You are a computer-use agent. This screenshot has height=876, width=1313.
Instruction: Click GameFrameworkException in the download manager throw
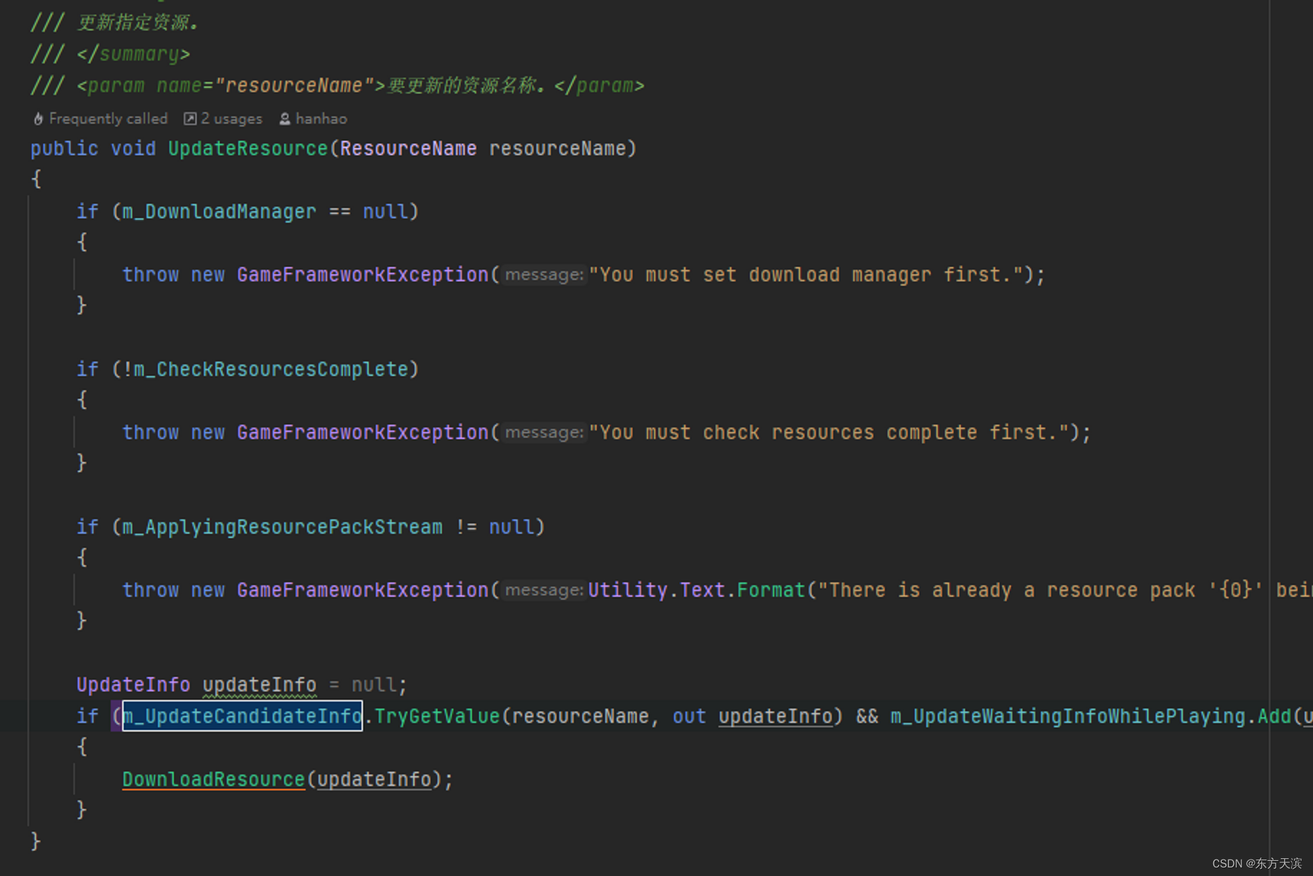pyautogui.click(x=362, y=274)
